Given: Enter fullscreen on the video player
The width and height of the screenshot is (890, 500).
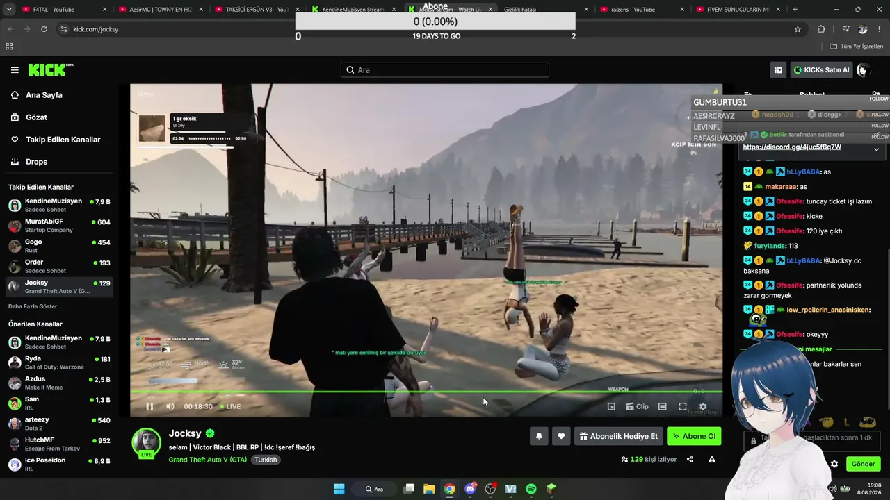Looking at the screenshot, I should pyautogui.click(x=683, y=407).
